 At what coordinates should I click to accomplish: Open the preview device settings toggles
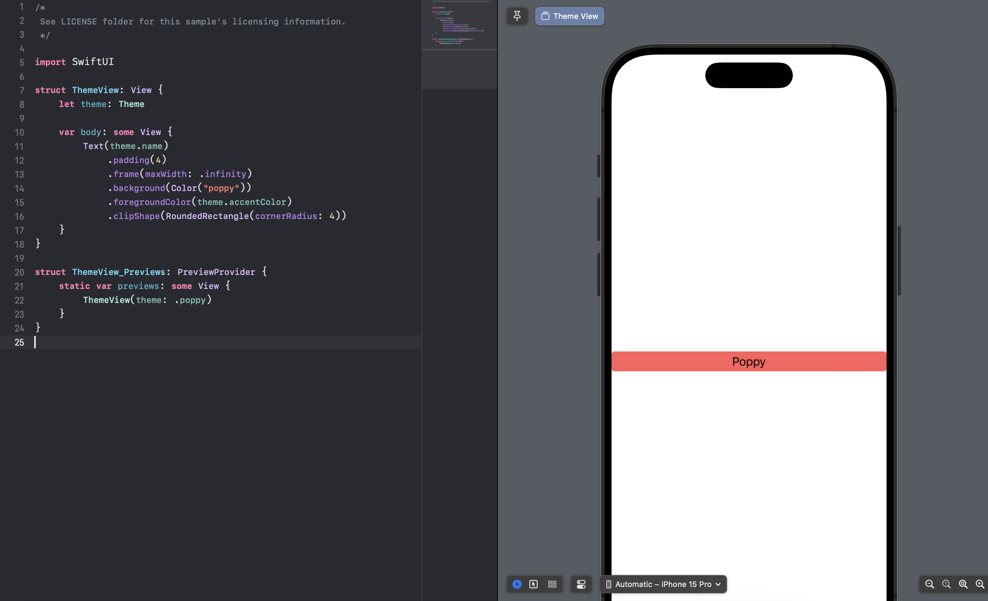581,584
